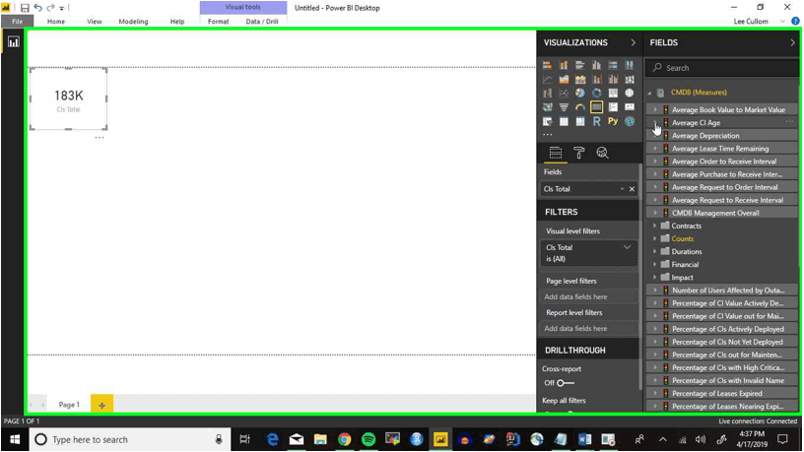This screenshot has width=804, height=452.
Task: Open Lee Cullom account menu
Action: pos(751,22)
